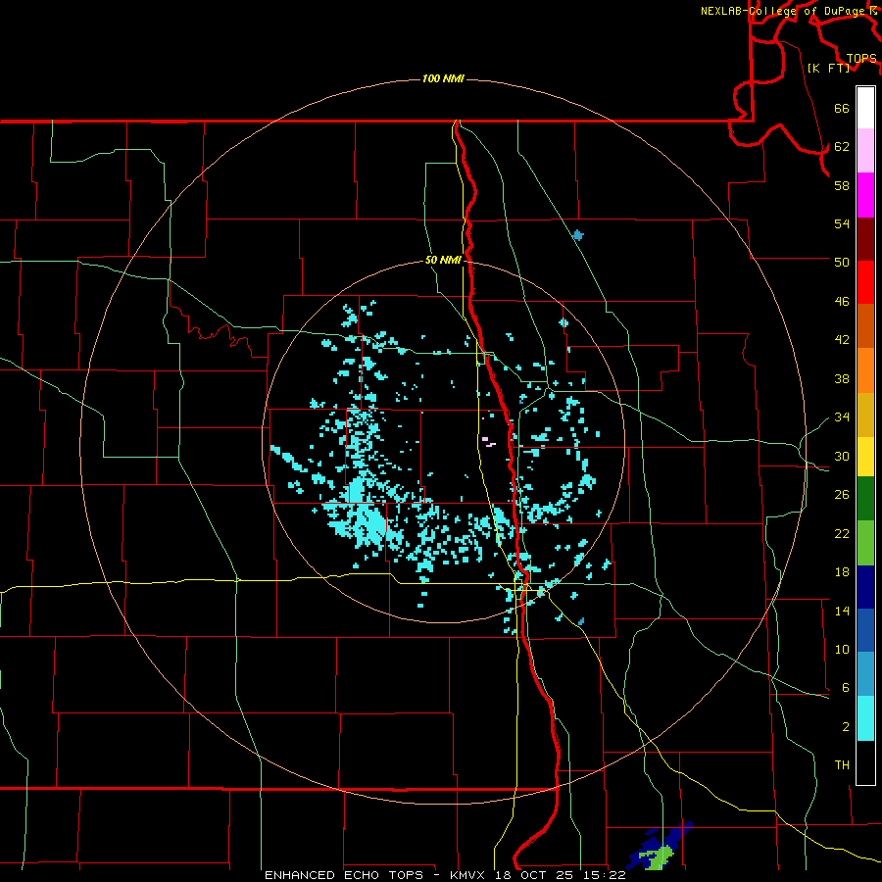The height and width of the screenshot is (882, 882).
Task: Choose the navy blue legend swatch
Action: (x=865, y=587)
